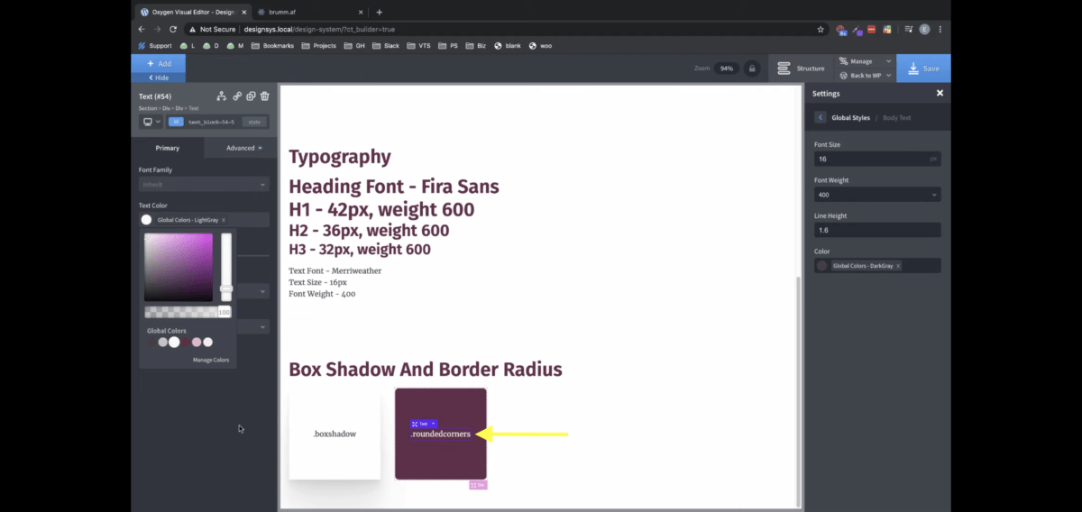
Task: Go back using Global Styles arrow
Action: click(x=820, y=117)
